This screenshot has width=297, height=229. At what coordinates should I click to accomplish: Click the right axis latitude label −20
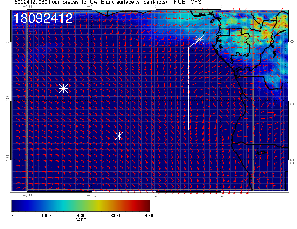pos(292,160)
